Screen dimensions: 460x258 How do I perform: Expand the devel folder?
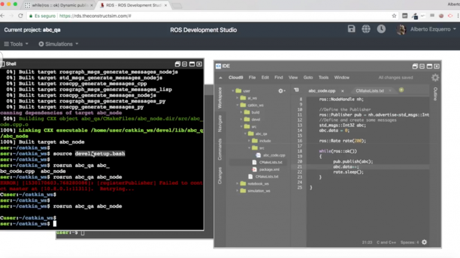click(241, 119)
